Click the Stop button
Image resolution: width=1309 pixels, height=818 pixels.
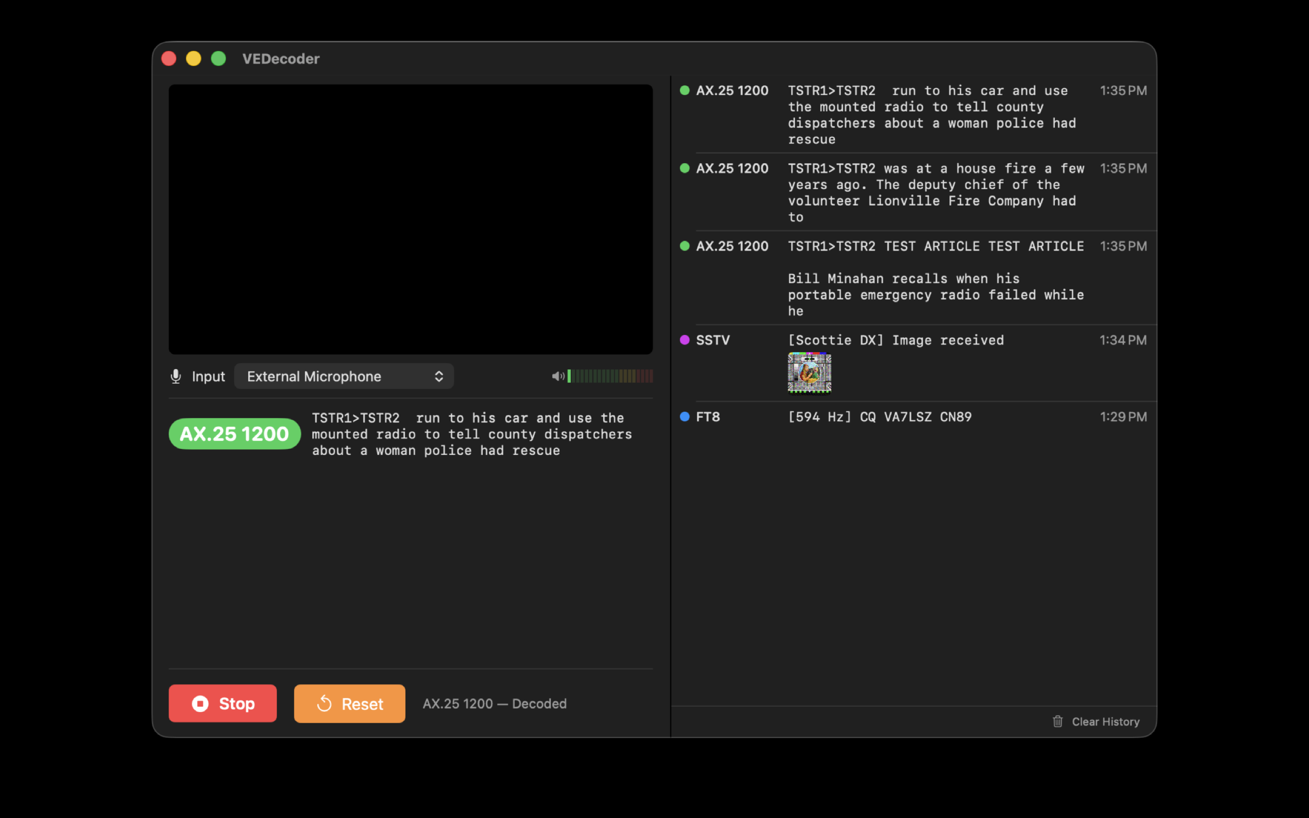click(222, 703)
